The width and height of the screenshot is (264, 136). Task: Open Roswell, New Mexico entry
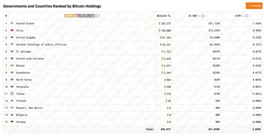[x=29, y=108]
